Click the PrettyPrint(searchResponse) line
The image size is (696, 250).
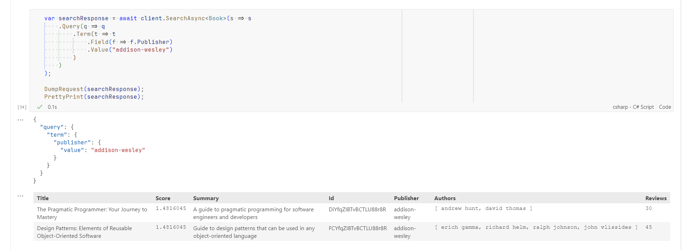[x=94, y=97]
